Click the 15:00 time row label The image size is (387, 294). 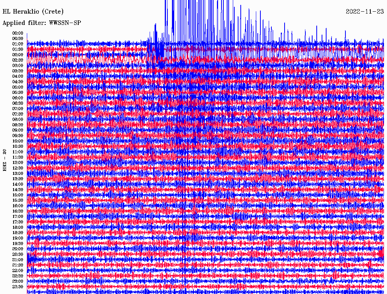pyautogui.click(x=18, y=195)
